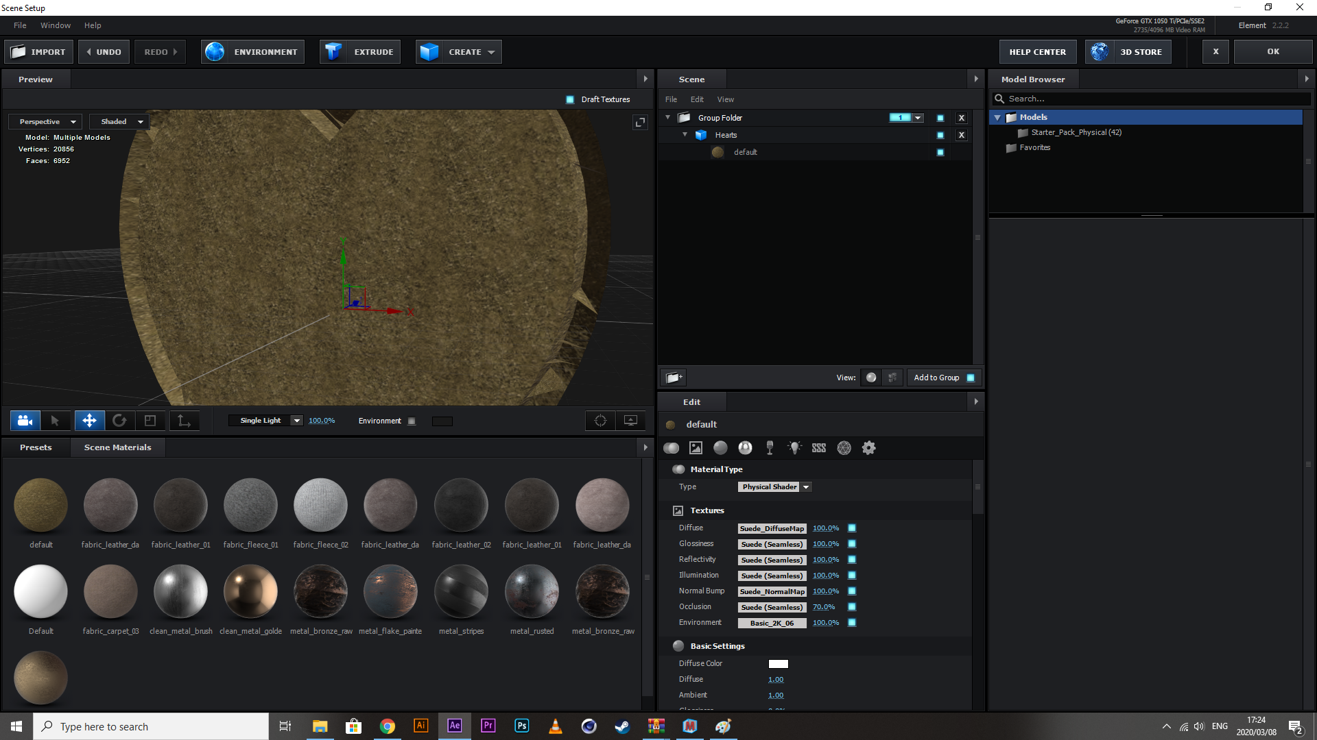Click the Environment button in top toolbar
This screenshot has height=740, width=1317.
(x=253, y=52)
